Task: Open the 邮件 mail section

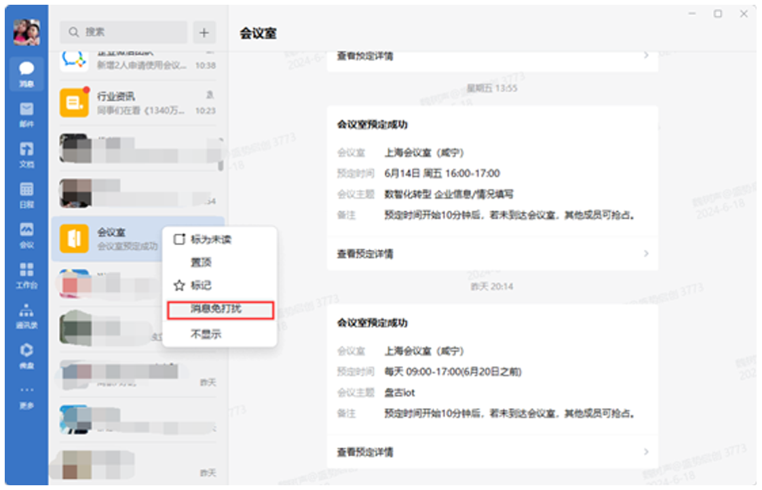Action: 26,115
